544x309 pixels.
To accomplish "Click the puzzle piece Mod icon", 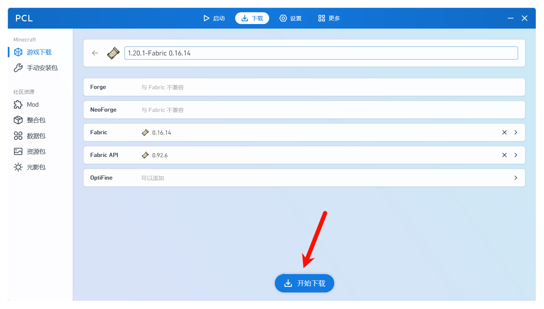I will (18, 105).
